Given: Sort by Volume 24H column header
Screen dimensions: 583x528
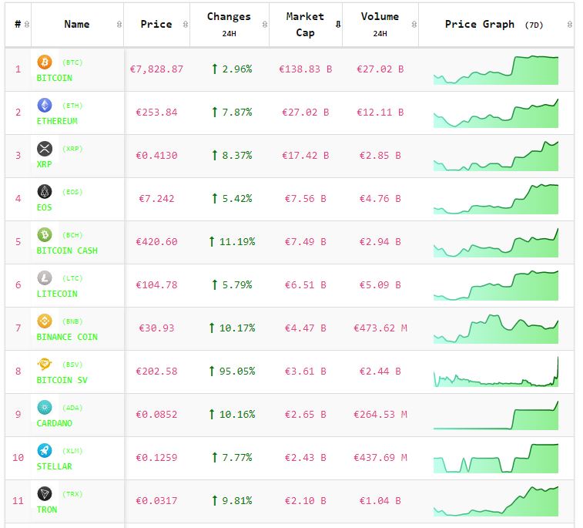Looking at the screenshot, I should click(x=380, y=25).
